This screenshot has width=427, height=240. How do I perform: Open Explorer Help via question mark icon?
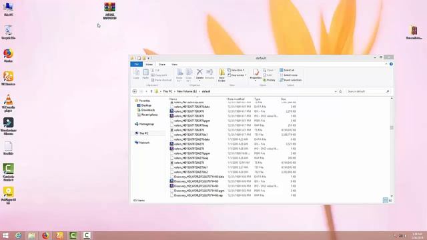click(x=391, y=64)
